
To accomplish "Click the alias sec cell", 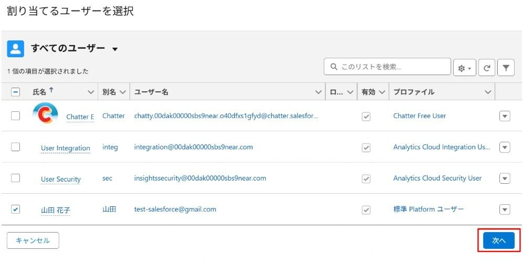I will (108, 178).
